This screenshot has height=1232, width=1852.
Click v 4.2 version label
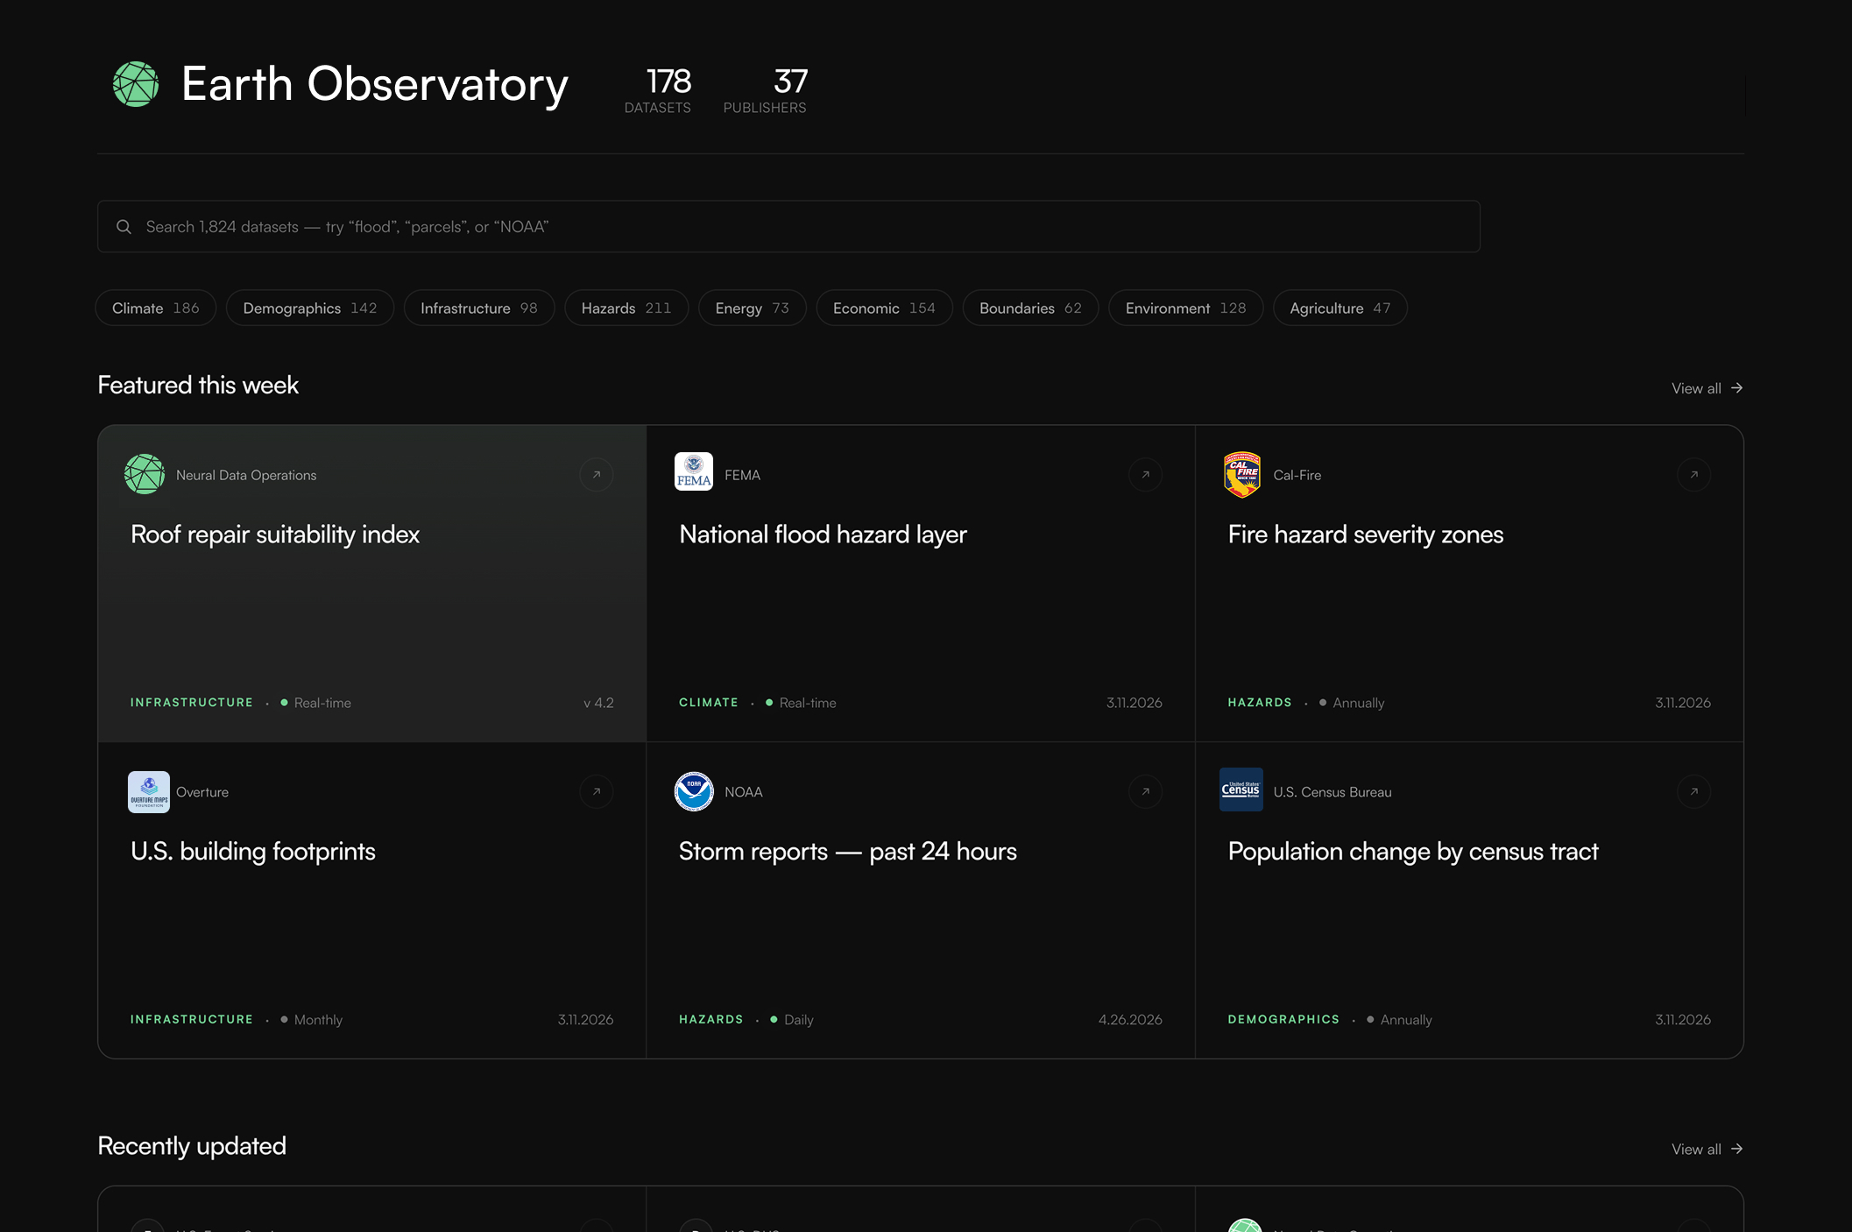599,703
